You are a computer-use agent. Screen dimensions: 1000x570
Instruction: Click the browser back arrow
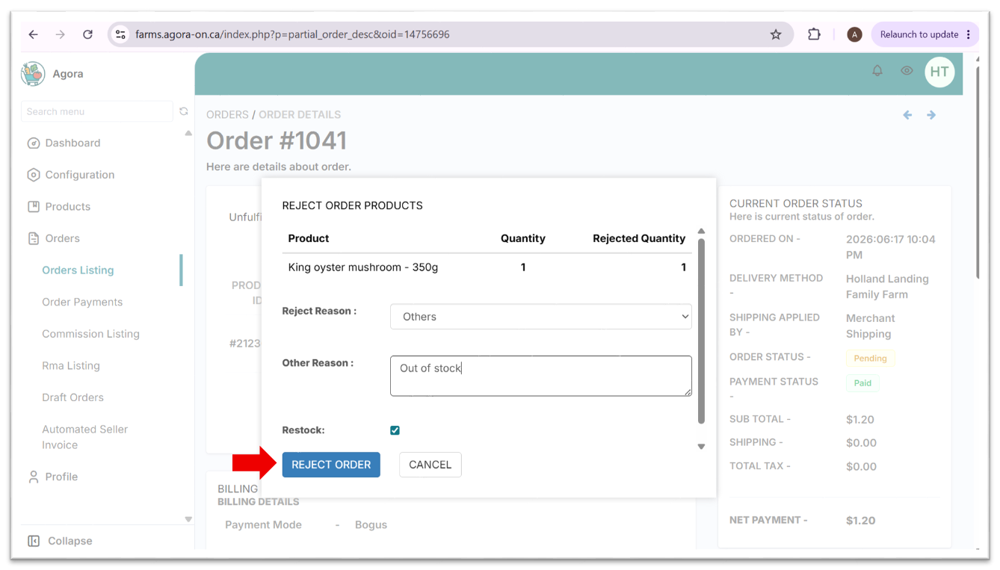click(33, 34)
